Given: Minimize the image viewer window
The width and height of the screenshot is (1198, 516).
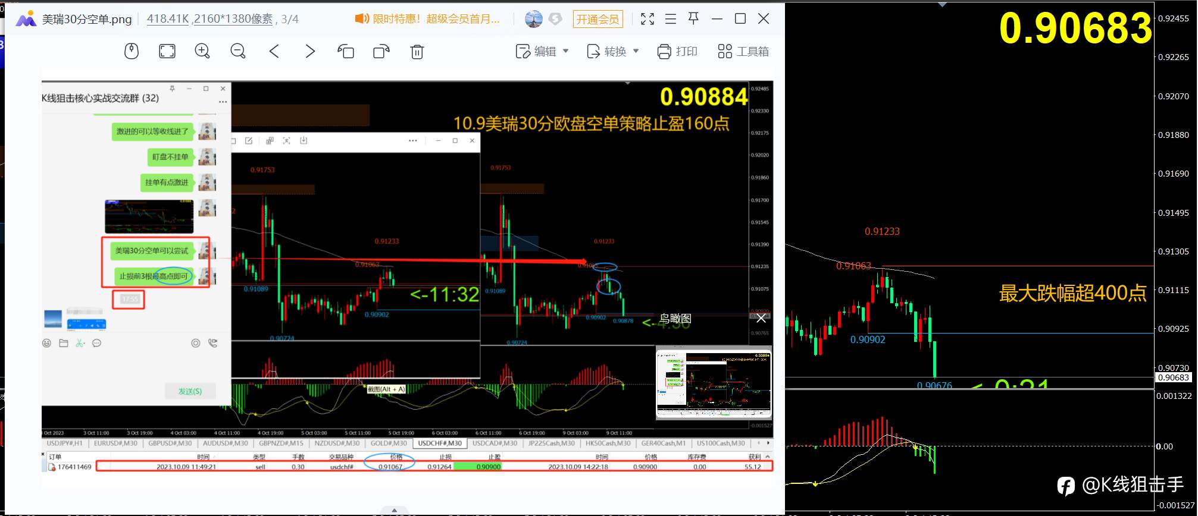Looking at the screenshot, I should [x=717, y=19].
